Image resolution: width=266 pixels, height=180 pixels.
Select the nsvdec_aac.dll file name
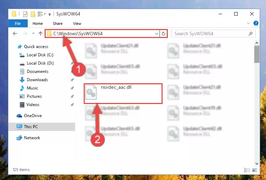[x=116, y=87]
